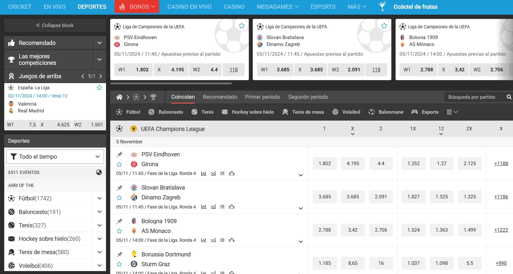Switch to the Segundo período tab
This screenshot has height=274, width=513.
(x=308, y=97)
